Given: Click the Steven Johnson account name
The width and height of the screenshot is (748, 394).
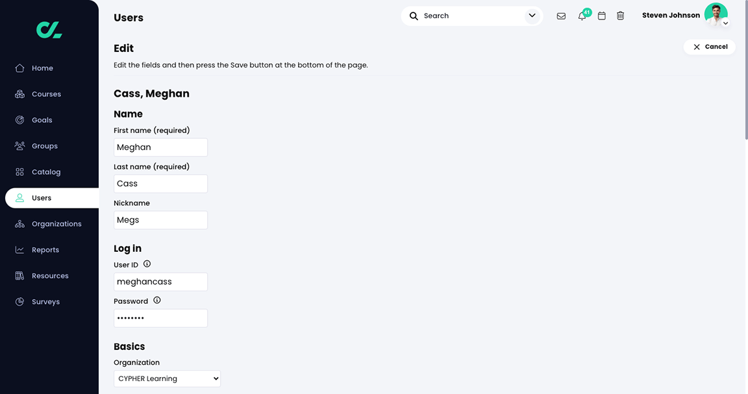Looking at the screenshot, I should [x=671, y=16].
